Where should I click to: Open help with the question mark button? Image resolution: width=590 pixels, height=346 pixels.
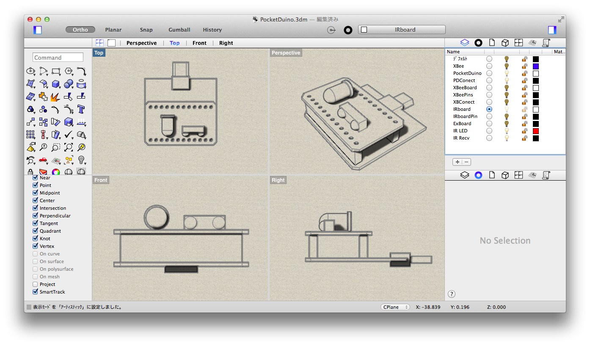click(452, 294)
